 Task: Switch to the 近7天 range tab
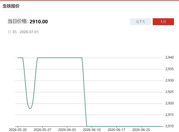point(141,22)
